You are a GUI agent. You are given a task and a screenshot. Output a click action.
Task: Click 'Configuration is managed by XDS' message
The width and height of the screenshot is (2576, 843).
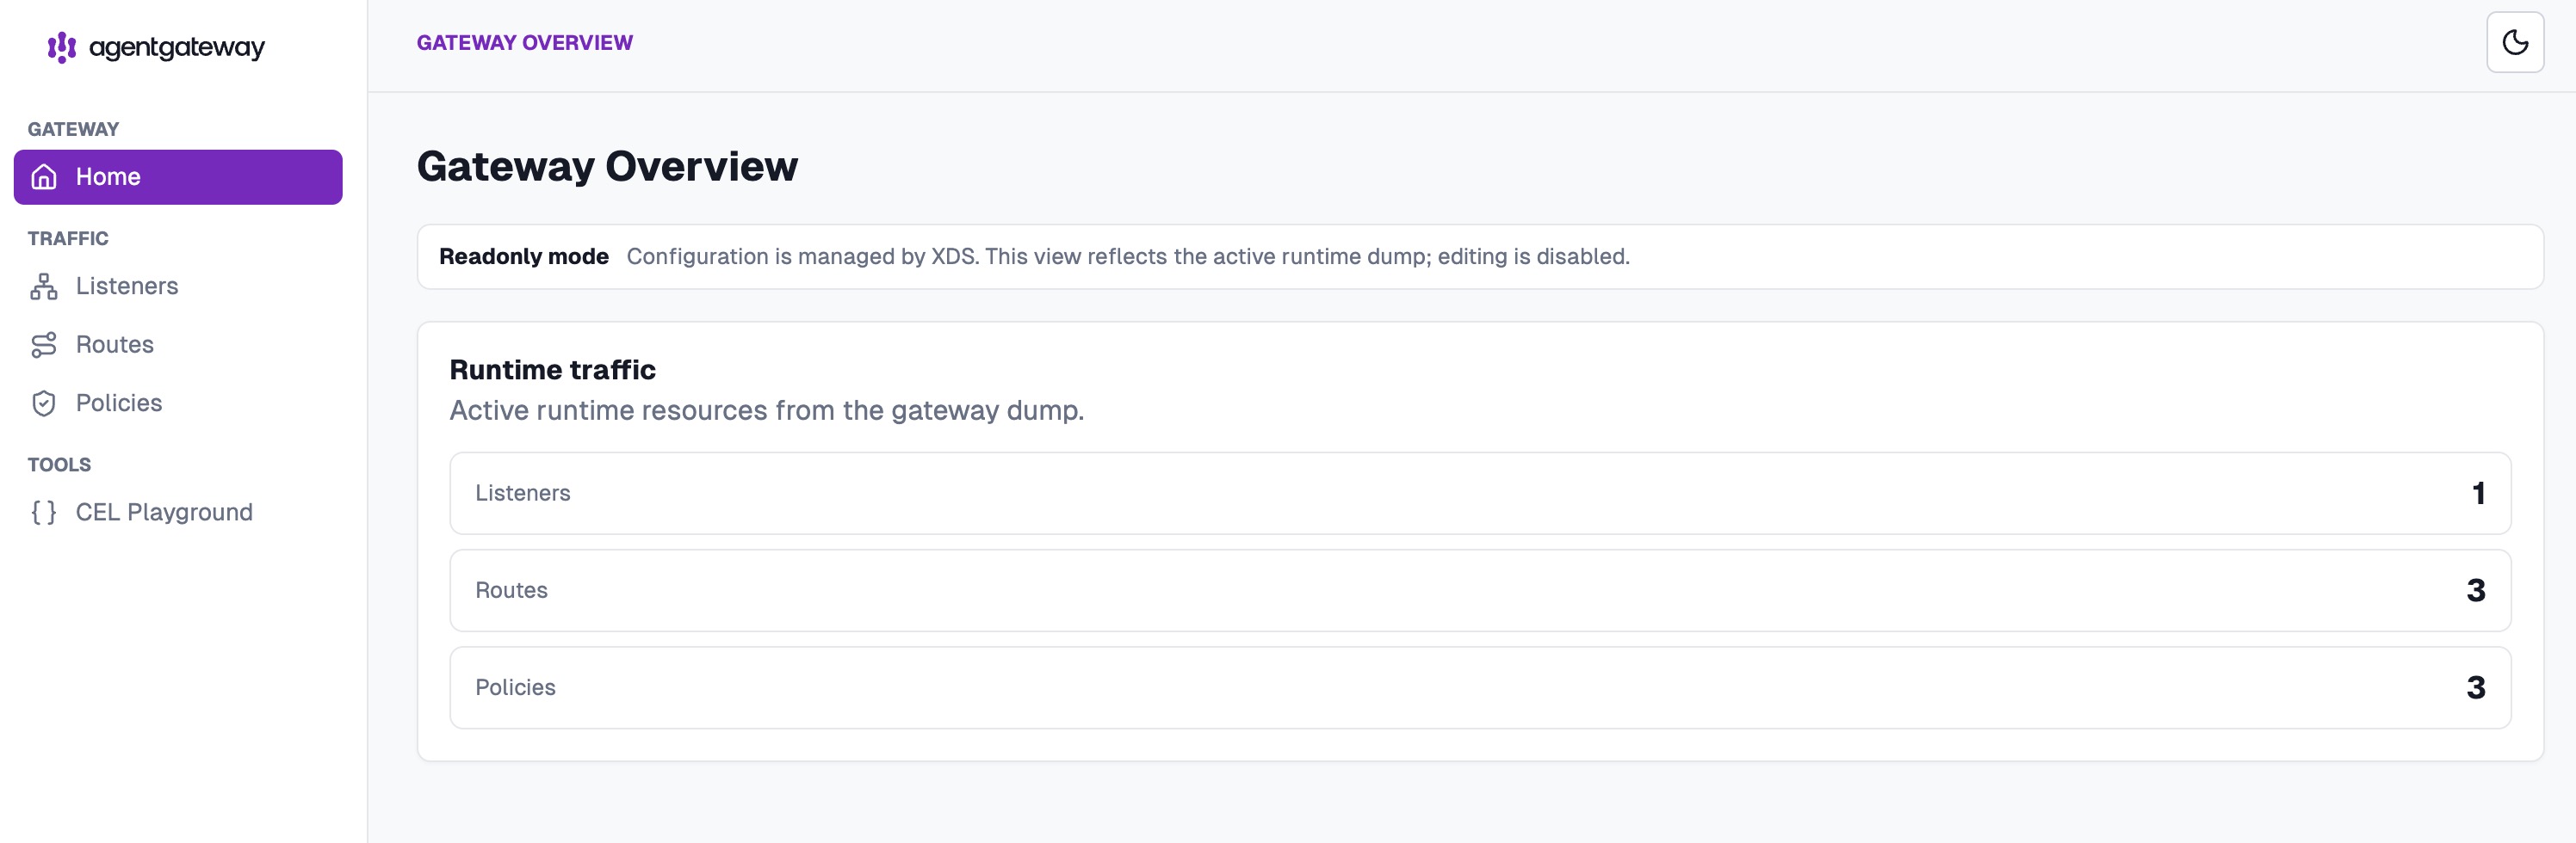(1128, 256)
